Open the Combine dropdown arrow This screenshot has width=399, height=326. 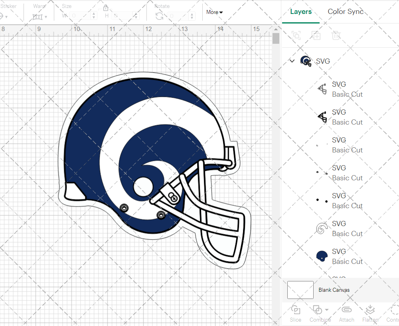pos(327,310)
